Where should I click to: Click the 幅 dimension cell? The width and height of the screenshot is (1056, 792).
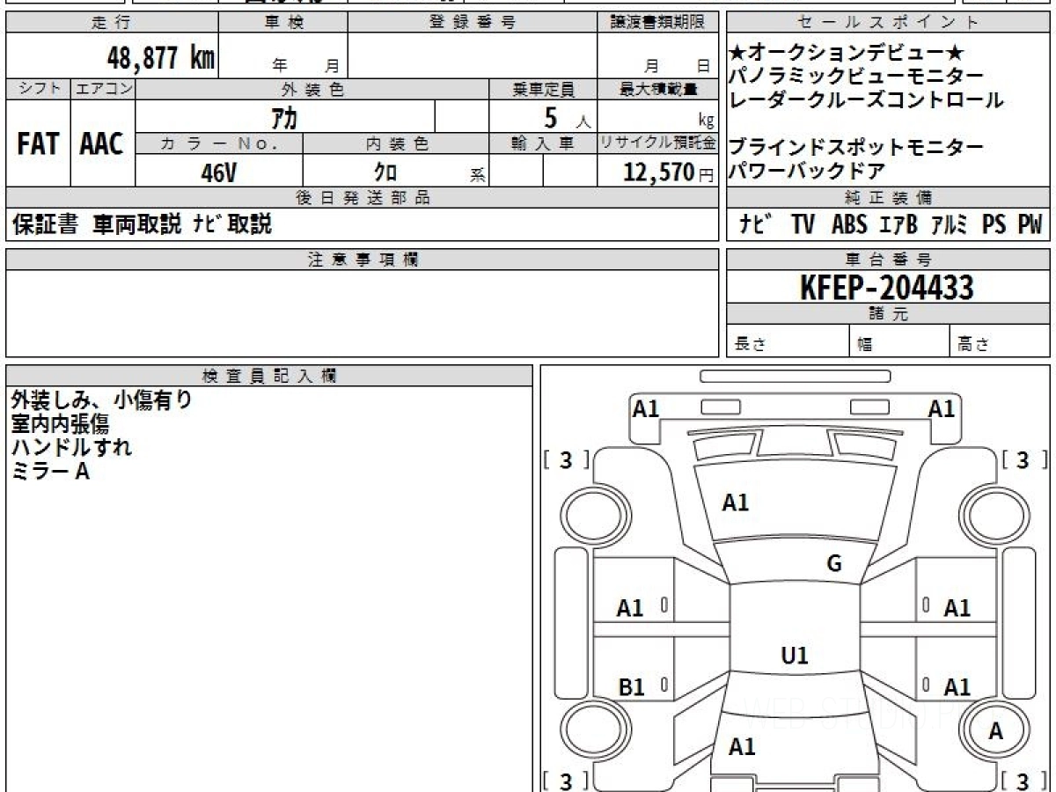pyautogui.click(x=899, y=342)
